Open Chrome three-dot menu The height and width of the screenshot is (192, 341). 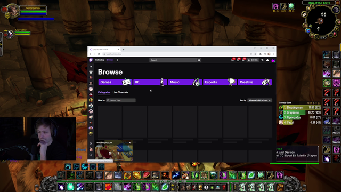(x=273, y=54)
